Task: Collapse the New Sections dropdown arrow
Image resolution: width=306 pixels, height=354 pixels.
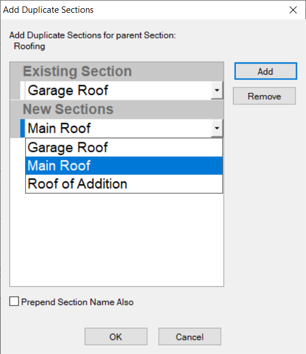Action: click(x=217, y=128)
